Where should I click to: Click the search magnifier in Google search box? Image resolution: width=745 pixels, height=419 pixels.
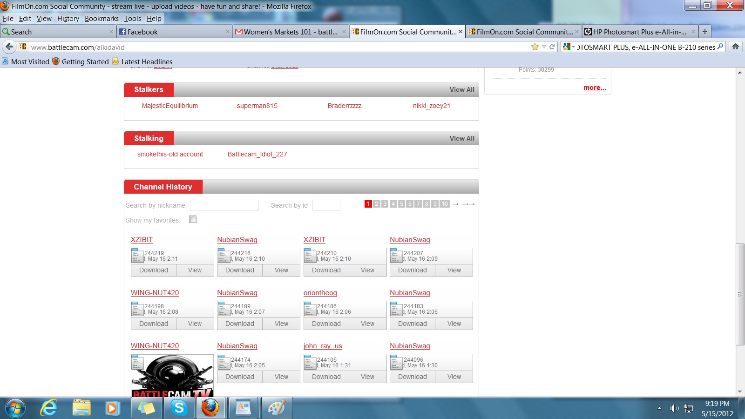point(720,47)
